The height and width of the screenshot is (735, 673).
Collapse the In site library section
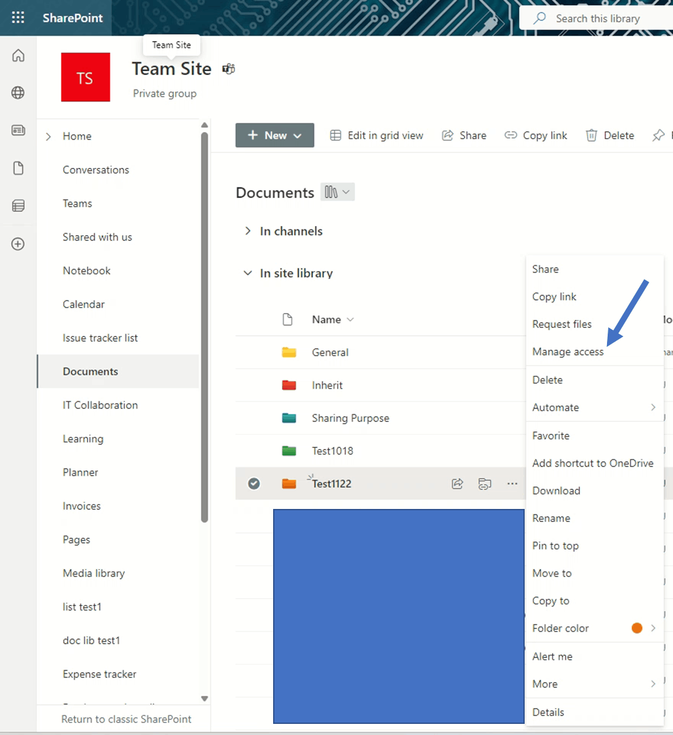tap(248, 273)
